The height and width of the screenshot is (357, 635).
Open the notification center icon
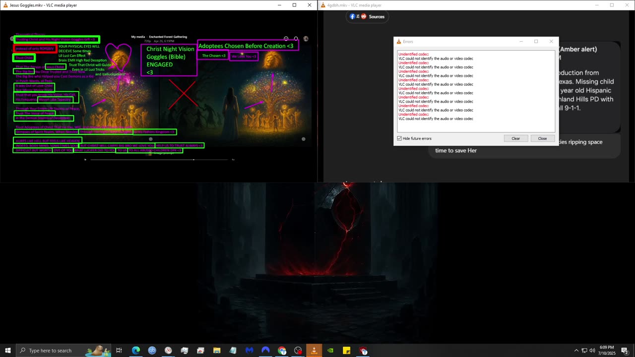[625, 351]
